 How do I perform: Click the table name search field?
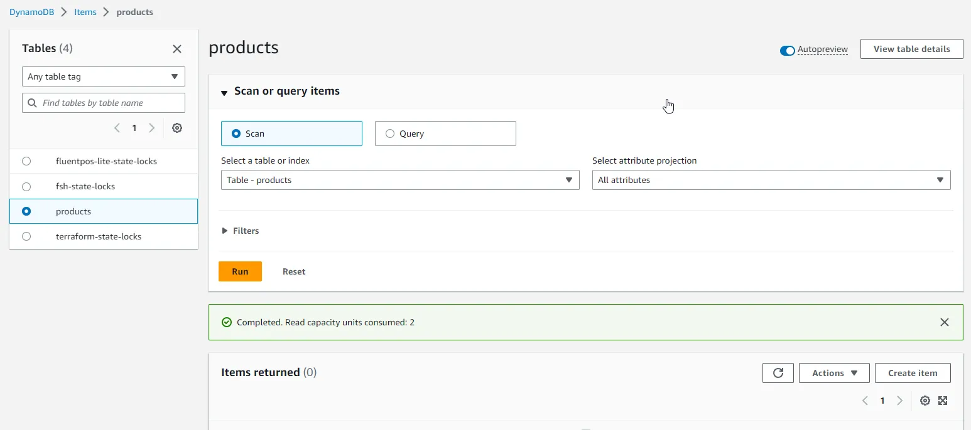point(103,102)
